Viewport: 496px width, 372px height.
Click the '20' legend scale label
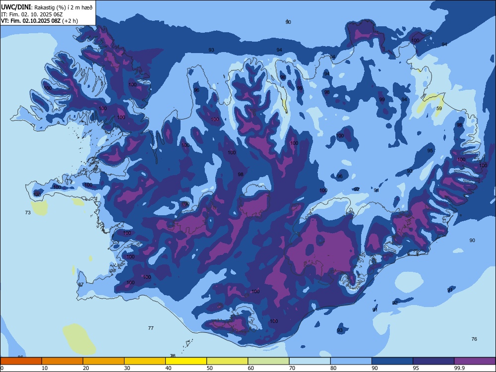point(86,368)
